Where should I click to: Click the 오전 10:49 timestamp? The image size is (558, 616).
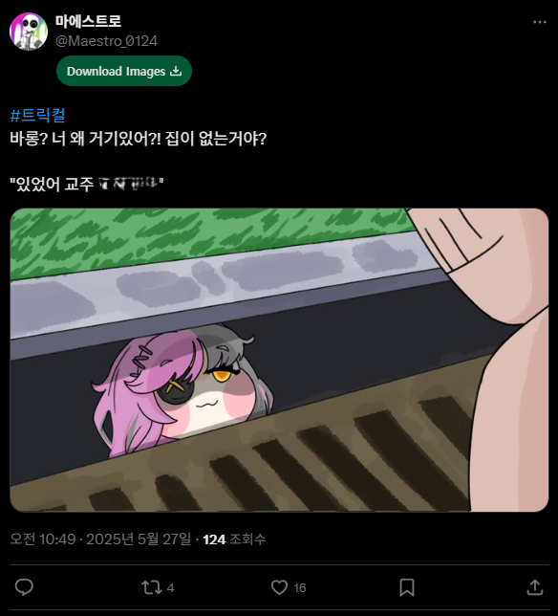(x=42, y=539)
